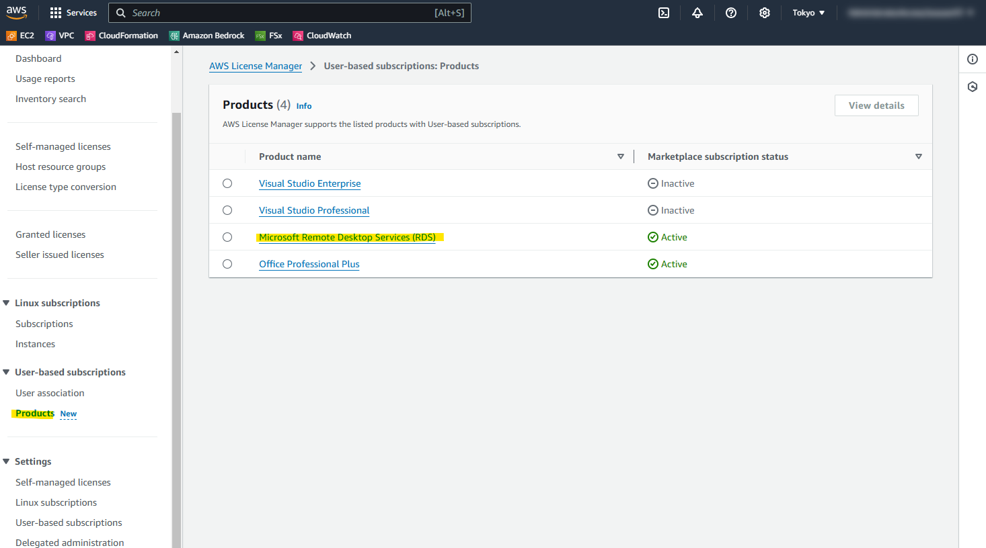Open User-based subscriptions settings
986x548 pixels.
click(x=69, y=522)
